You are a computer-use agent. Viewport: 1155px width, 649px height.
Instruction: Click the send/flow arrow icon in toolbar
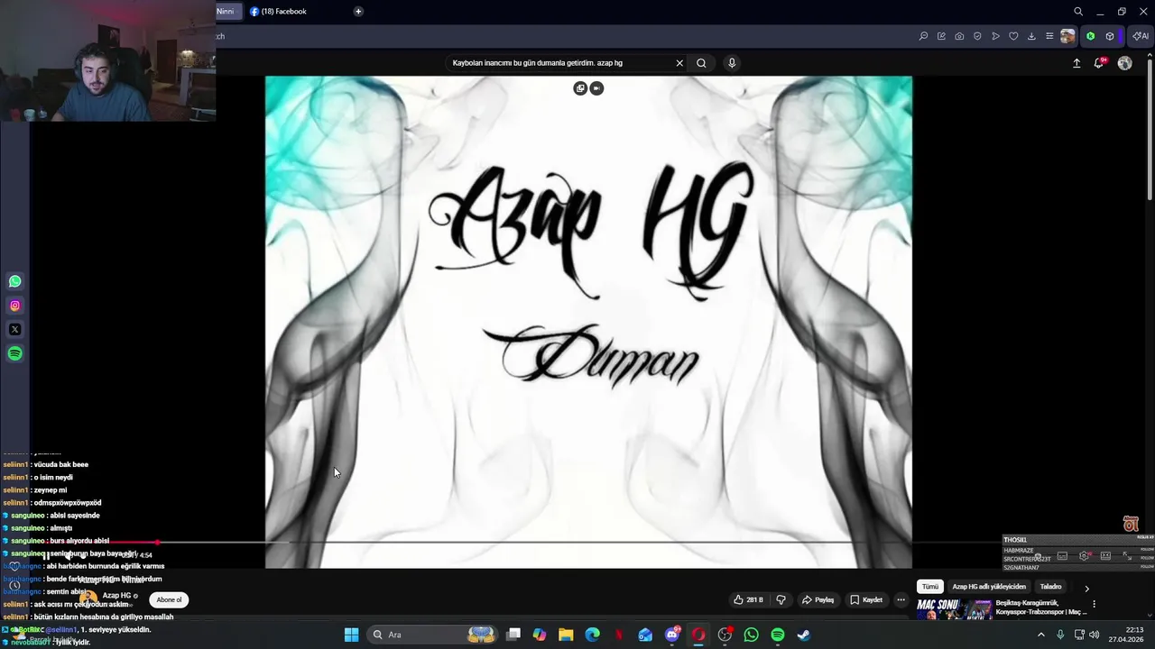pos(995,36)
